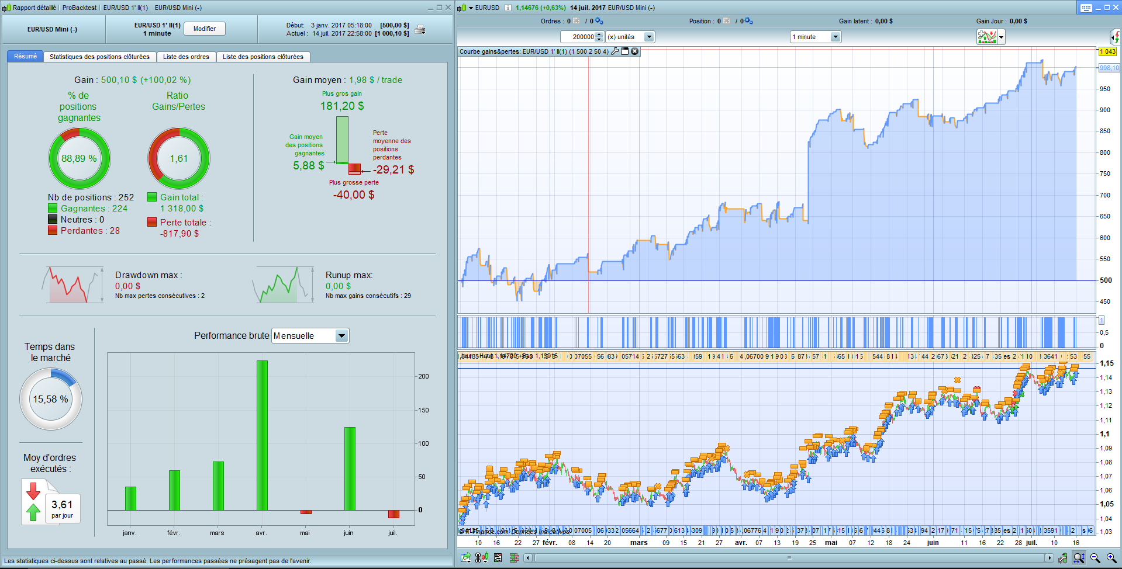Open the (x) unités dropdown
1122x569 pixels.
point(648,37)
